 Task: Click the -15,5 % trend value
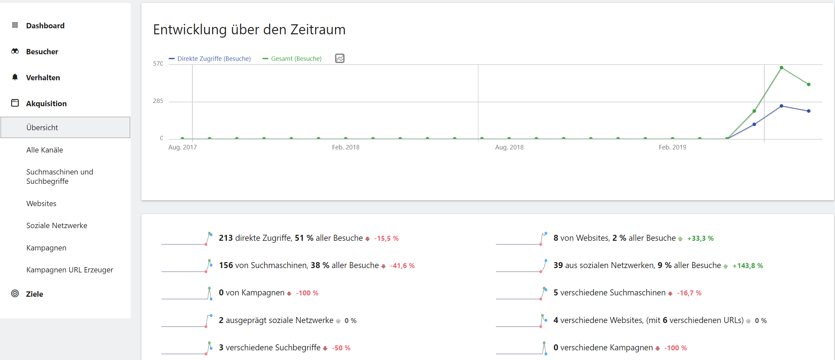coord(386,238)
